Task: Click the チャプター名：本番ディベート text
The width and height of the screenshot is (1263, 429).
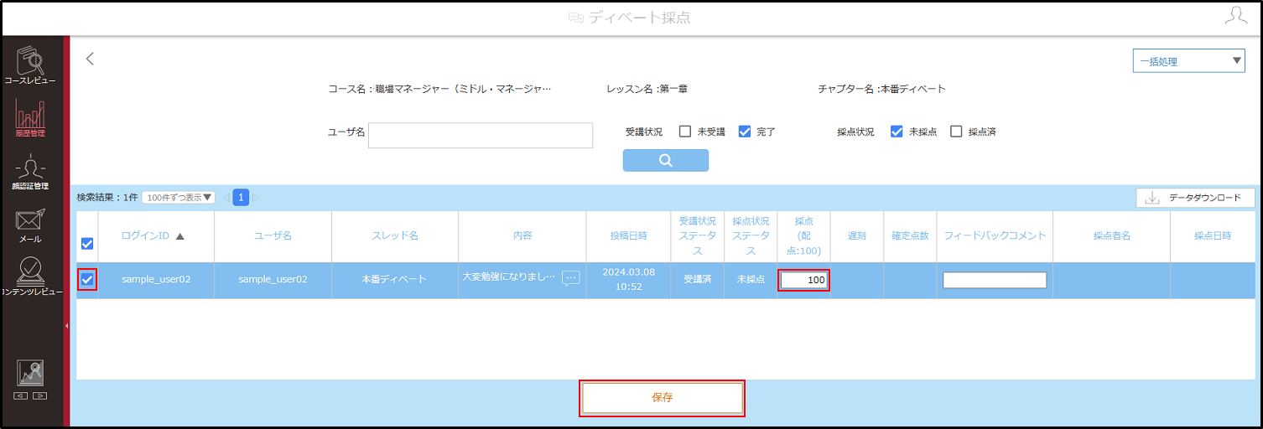Action: (881, 89)
